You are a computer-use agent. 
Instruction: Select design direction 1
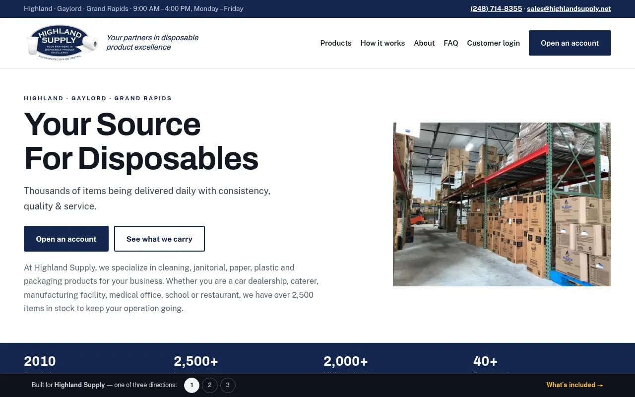tap(192, 385)
